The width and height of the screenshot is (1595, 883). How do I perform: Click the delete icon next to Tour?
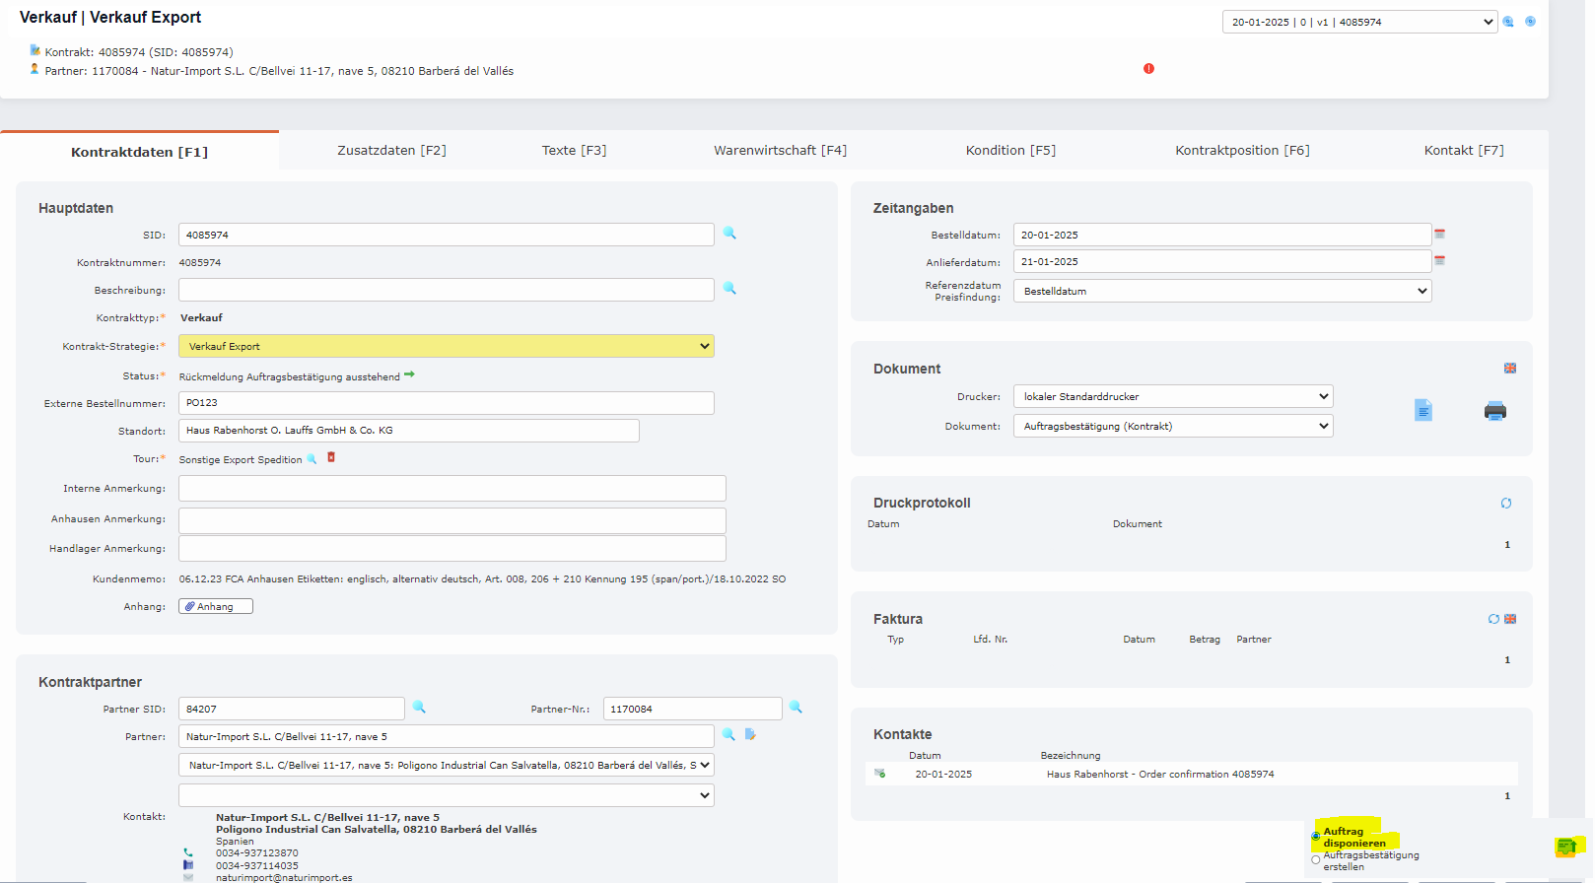(331, 457)
